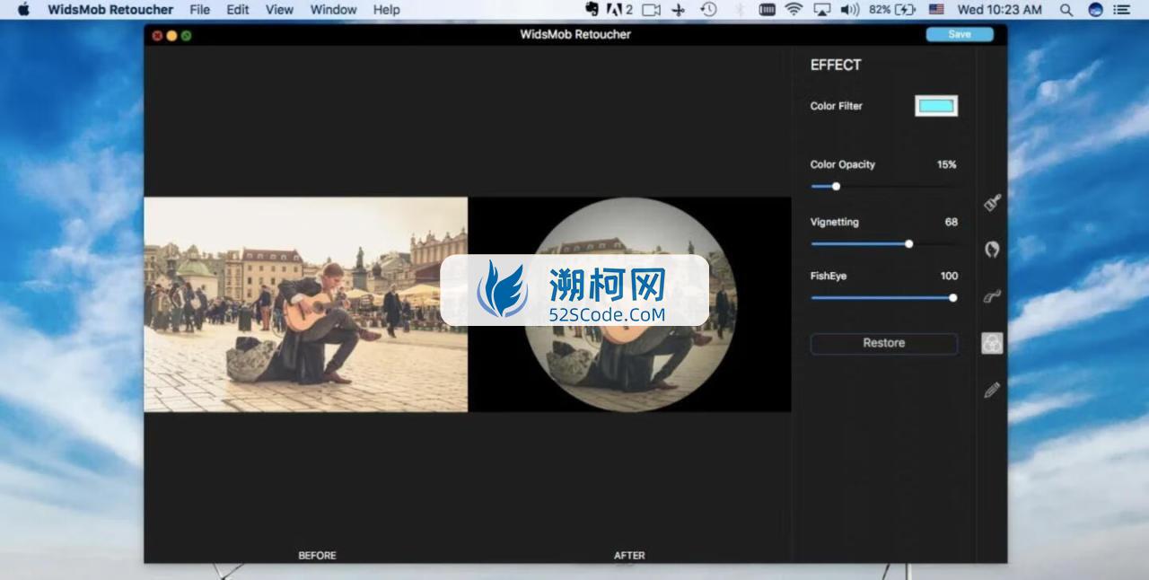
Task: Open the US flag input source menu
Action: [x=936, y=9]
